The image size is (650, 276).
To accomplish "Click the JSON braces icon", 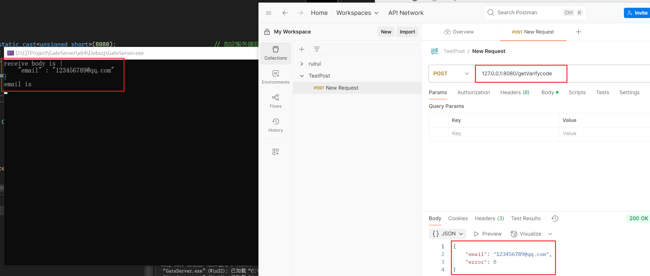I will 436,234.
